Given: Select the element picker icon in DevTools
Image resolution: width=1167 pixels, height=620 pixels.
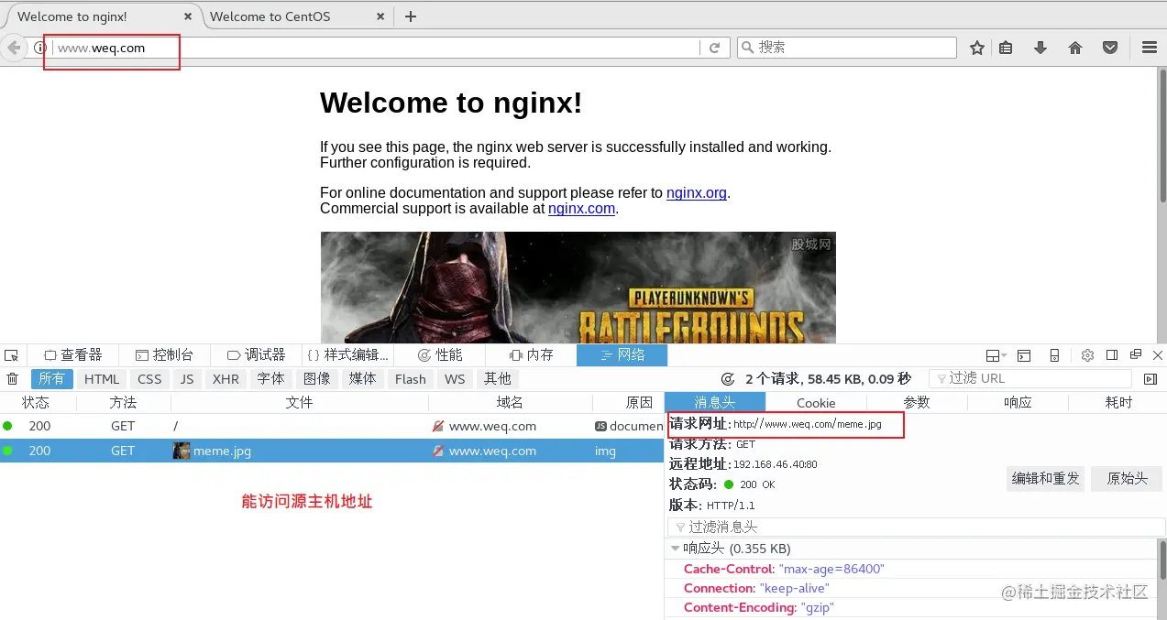Looking at the screenshot, I should pyautogui.click(x=12, y=354).
